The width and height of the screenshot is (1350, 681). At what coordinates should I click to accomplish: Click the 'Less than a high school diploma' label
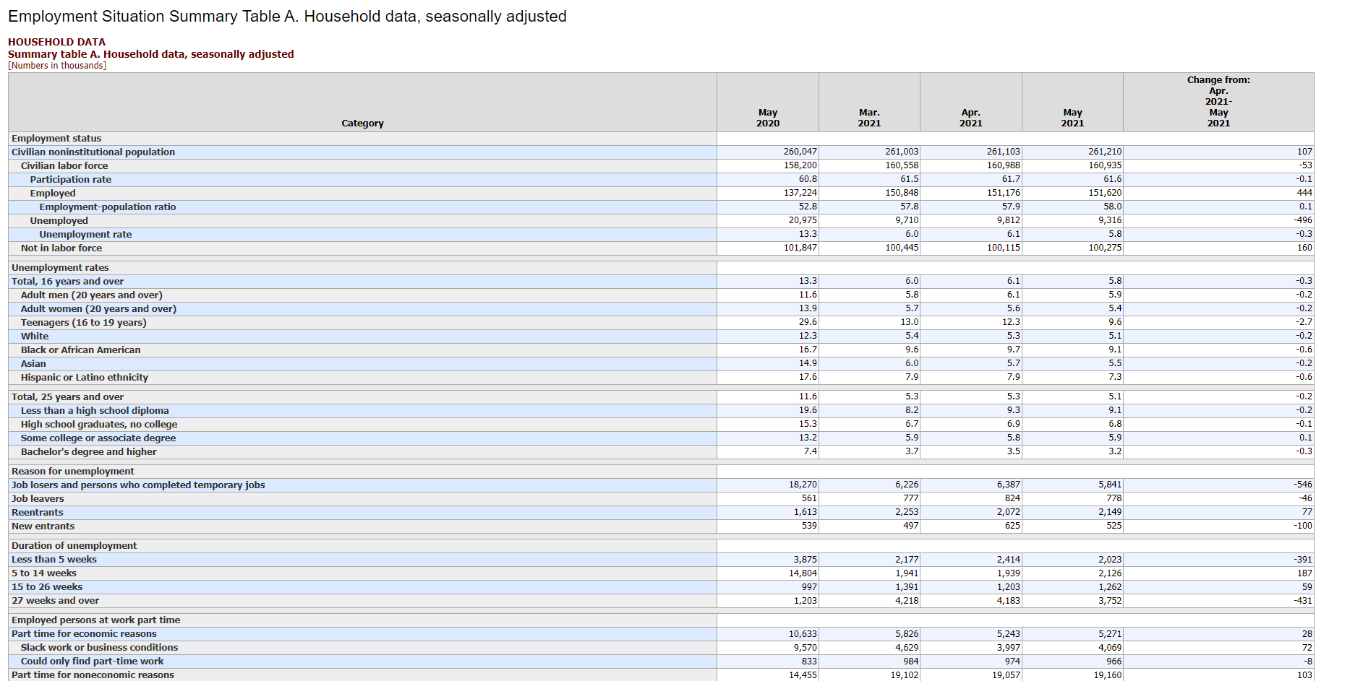(95, 411)
